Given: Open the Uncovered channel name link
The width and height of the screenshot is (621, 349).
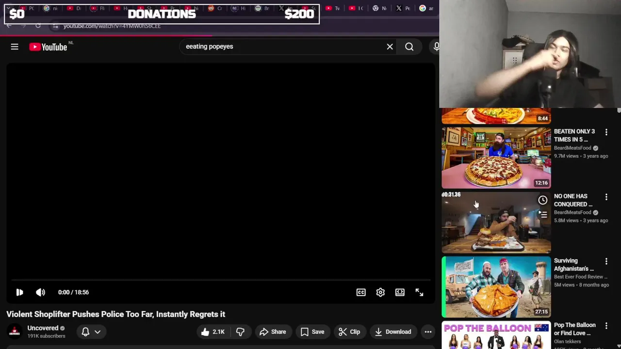Looking at the screenshot, I should click(x=43, y=328).
